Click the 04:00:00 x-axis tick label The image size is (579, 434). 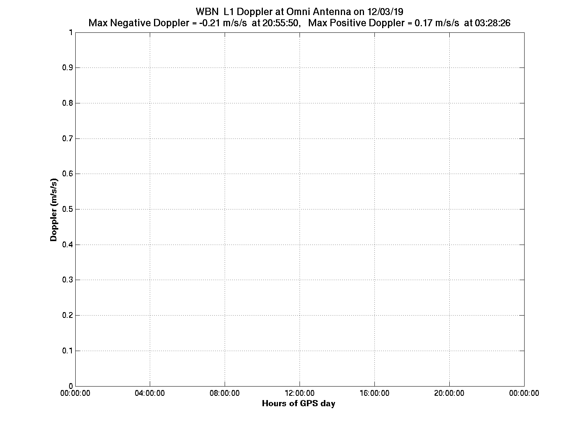point(150,393)
